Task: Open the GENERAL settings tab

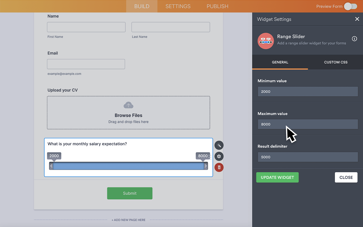Action: tap(280, 62)
